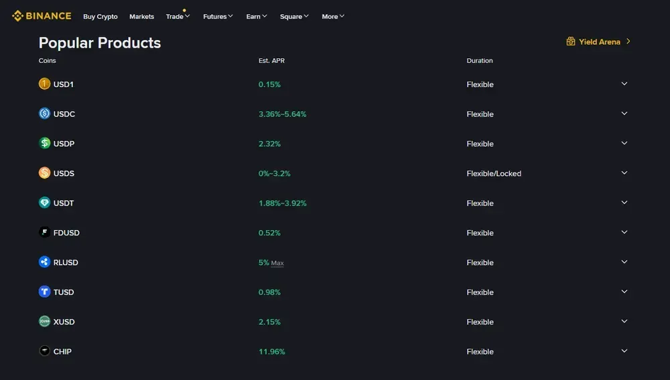
Task: Click the Coins column header
Action: coord(47,61)
